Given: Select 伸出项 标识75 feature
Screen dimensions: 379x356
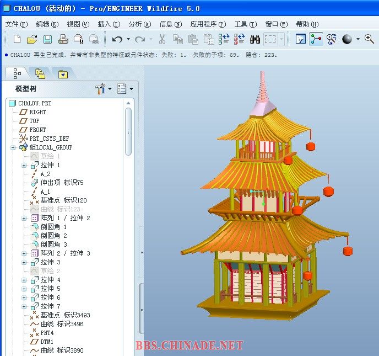Looking at the screenshot, I should pyautogui.click(x=62, y=183).
